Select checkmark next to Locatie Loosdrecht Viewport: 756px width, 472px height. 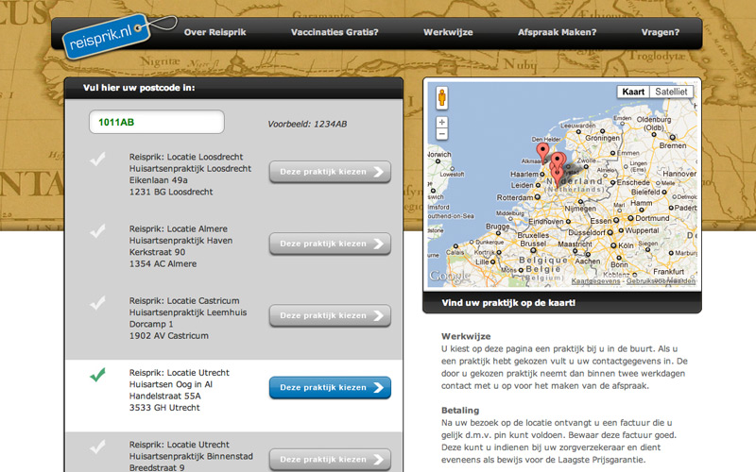97,160
